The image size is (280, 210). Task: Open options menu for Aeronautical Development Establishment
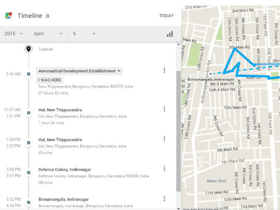(x=164, y=70)
